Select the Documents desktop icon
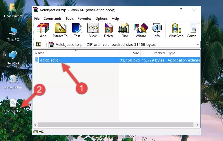The height and width of the screenshot is (141, 223). pyautogui.click(x=13, y=10)
